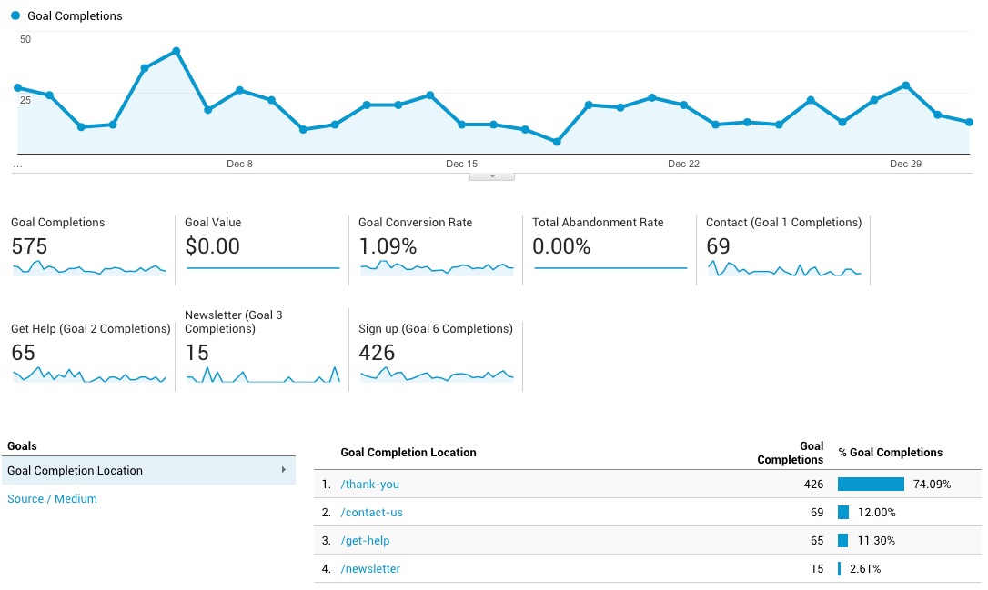The height and width of the screenshot is (590, 988).
Task: Click the Goals section heading
Action: tap(22, 445)
